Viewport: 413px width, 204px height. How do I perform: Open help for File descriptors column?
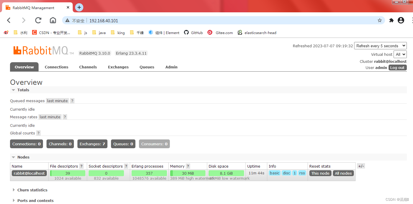click(x=81, y=166)
